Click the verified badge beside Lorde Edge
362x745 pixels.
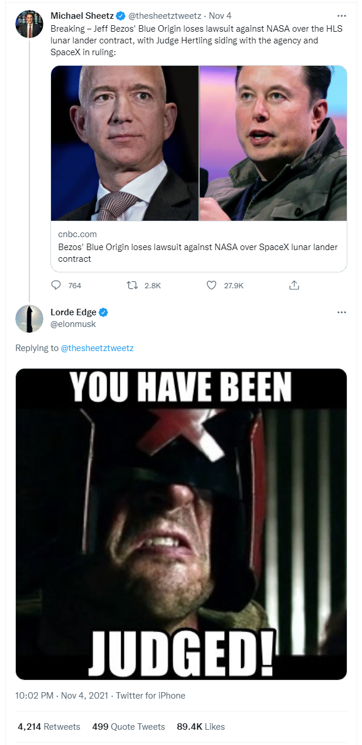click(103, 312)
